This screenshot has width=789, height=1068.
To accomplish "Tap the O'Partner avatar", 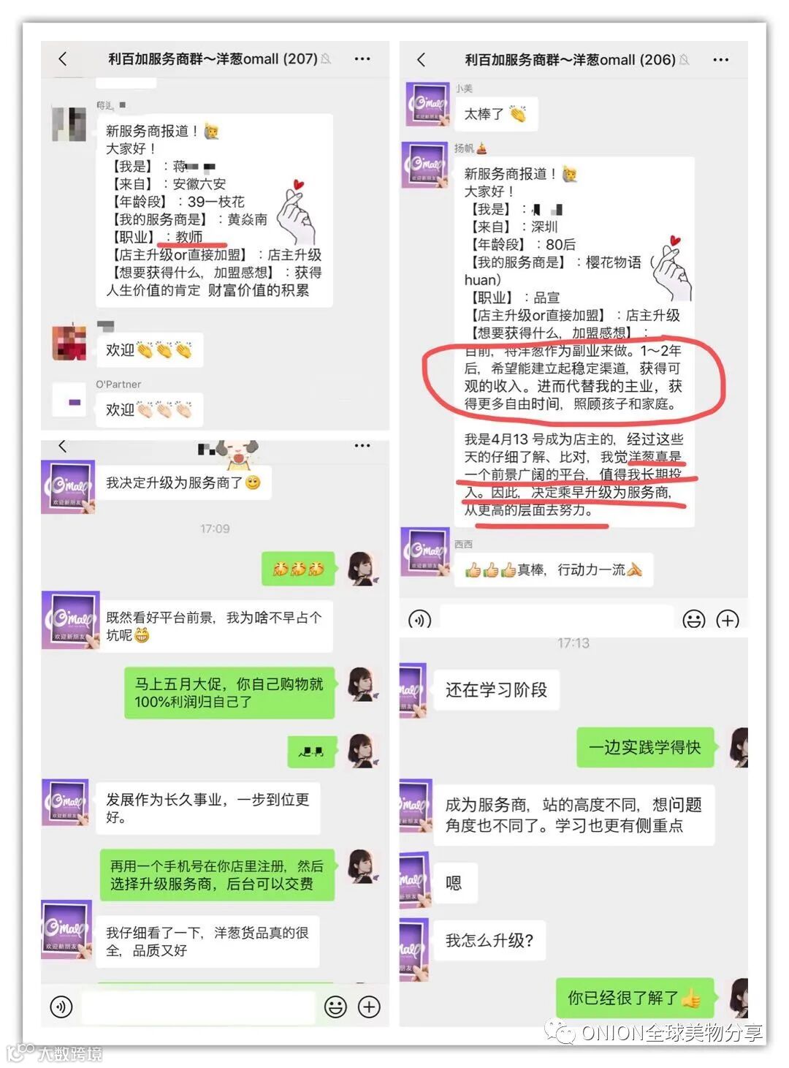I will coord(75,401).
